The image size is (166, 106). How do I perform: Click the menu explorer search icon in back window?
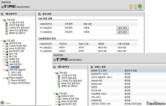tap(2, 14)
